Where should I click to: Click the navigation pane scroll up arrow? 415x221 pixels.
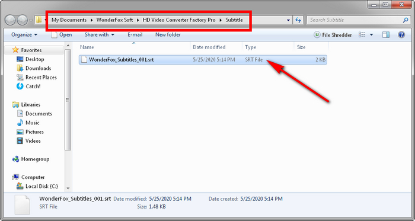(68, 46)
